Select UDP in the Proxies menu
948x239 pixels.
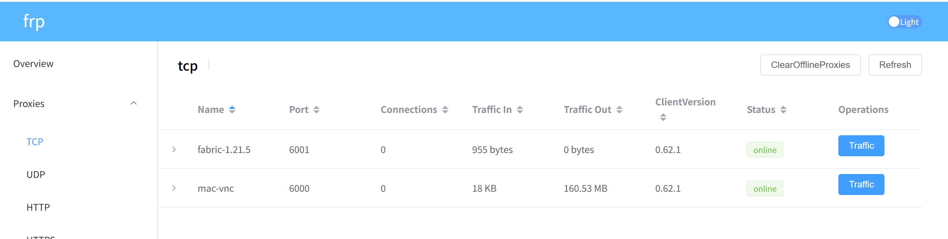pos(36,175)
